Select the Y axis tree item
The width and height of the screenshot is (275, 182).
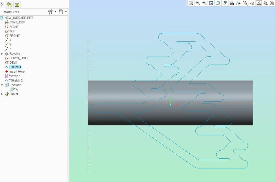pos(10,45)
